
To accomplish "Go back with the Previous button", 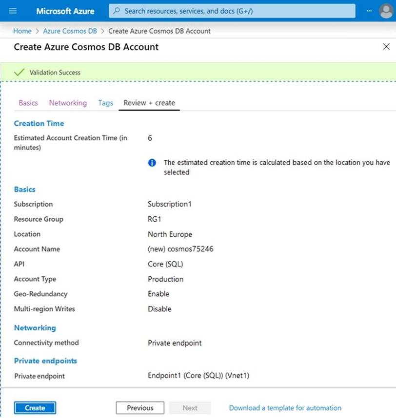I will tap(140, 408).
